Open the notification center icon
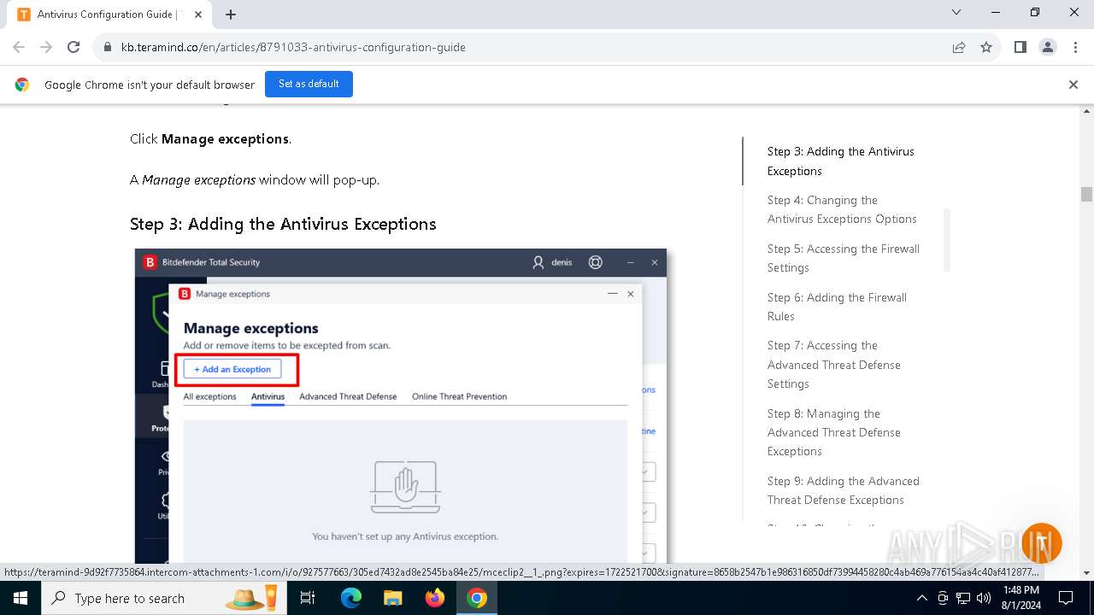 [1066, 598]
